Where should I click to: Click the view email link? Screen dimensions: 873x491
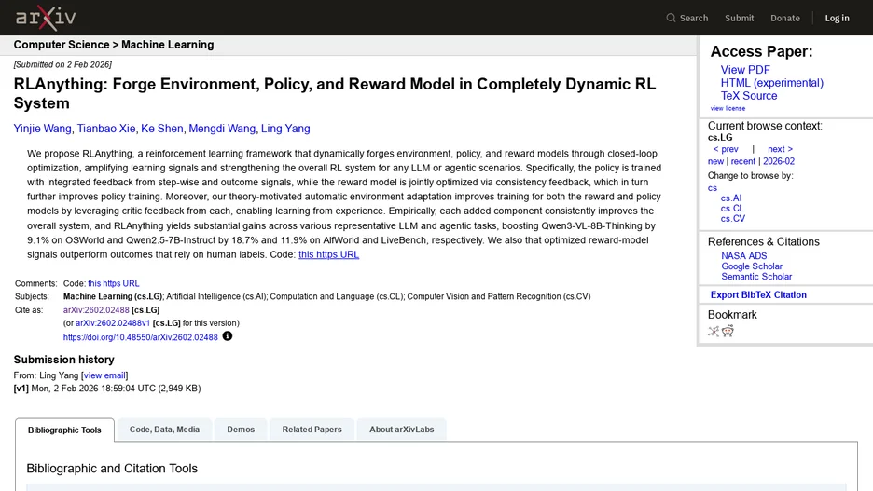104,375
